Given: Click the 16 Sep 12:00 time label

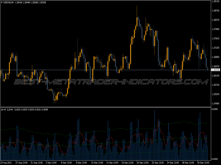Looking at the screenshot, I should (x=127, y=163).
